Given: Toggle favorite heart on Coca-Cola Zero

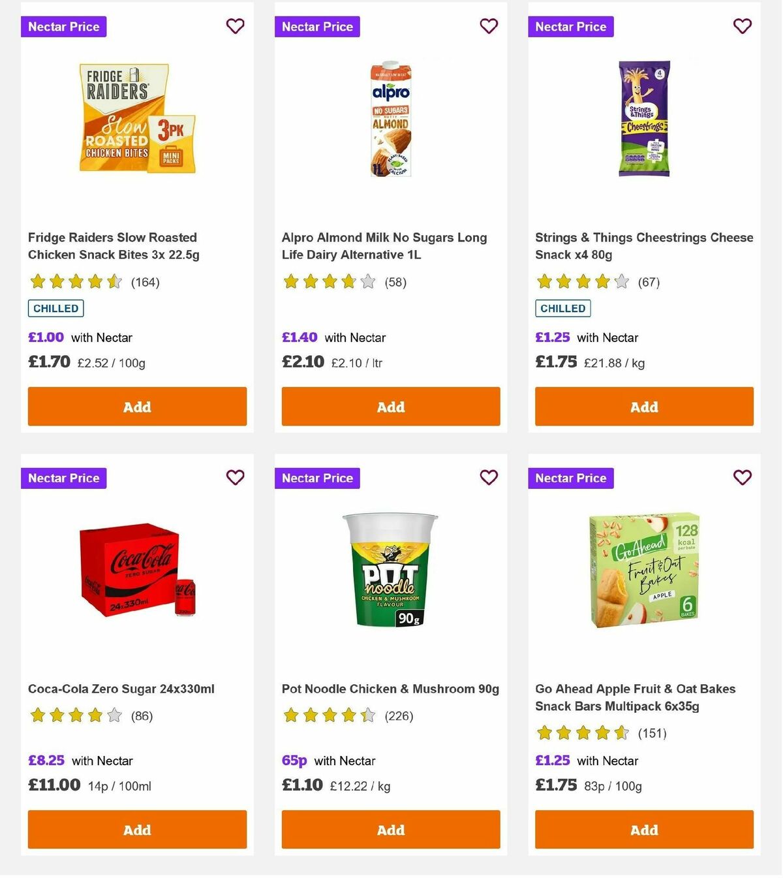Looking at the screenshot, I should 235,477.
